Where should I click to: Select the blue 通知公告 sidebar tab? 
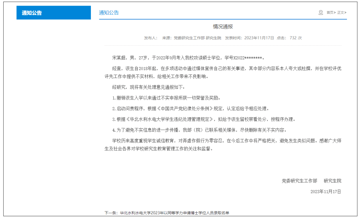click(x=53, y=13)
